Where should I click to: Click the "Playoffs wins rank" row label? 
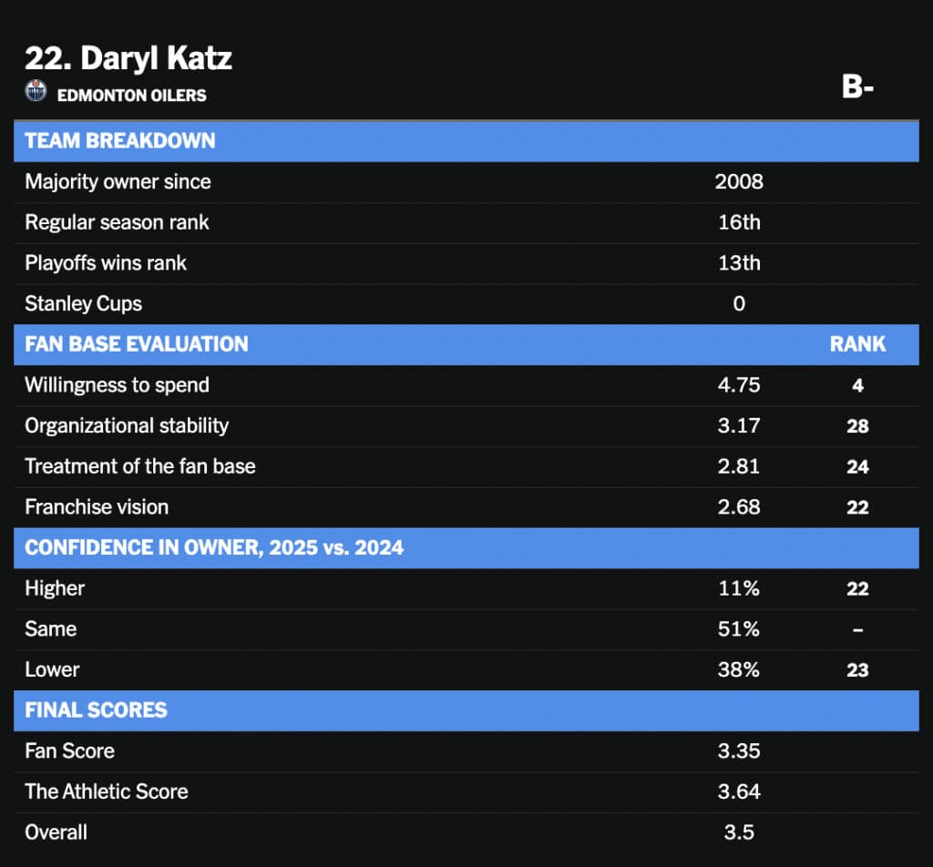pyautogui.click(x=106, y=263)
